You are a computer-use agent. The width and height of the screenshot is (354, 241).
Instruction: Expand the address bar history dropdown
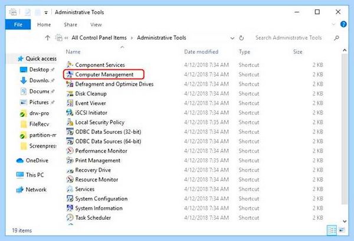tap(232, 38)
